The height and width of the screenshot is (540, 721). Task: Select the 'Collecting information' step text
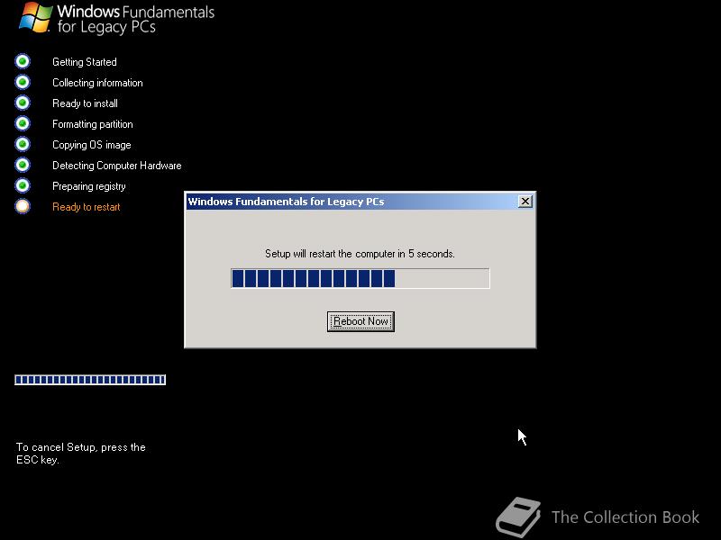97,83
